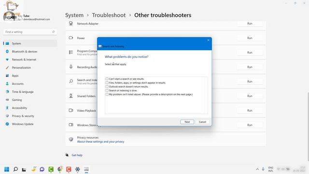Show hidden system tray icons

click(257, 169)
